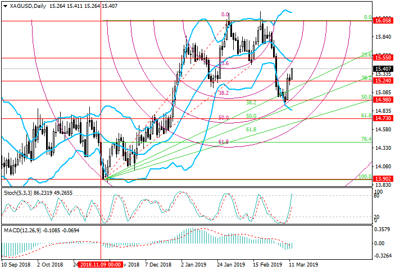Click the 24 Jan 2019 date label
The width and height of the screenshot is (395, 271).
click(230, 264)
